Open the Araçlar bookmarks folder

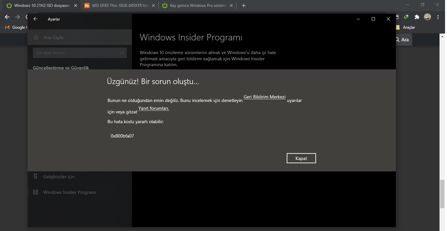[x=406, y=27]
